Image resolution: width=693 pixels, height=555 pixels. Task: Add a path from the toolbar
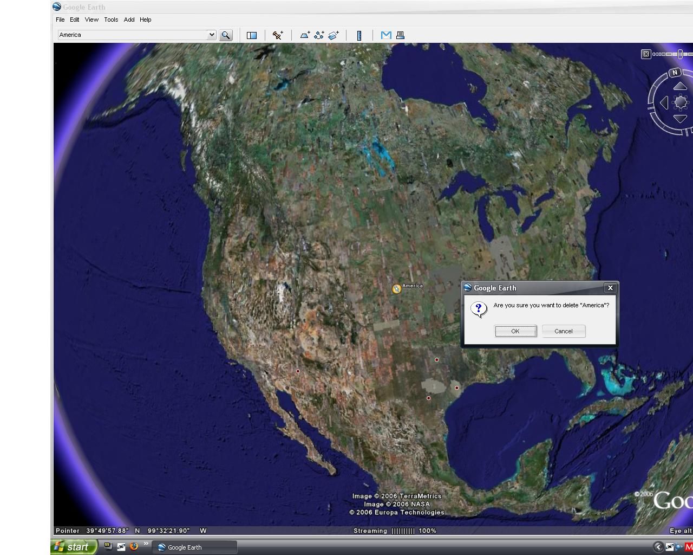[319, 35]
